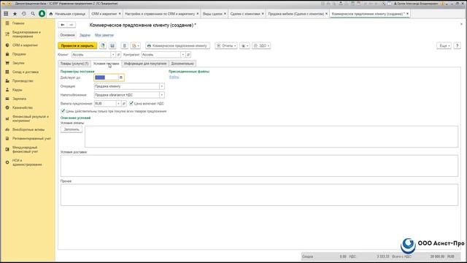Open the settings dropdown beside Отчеты

pyautogui.click(x=245, y=45)
